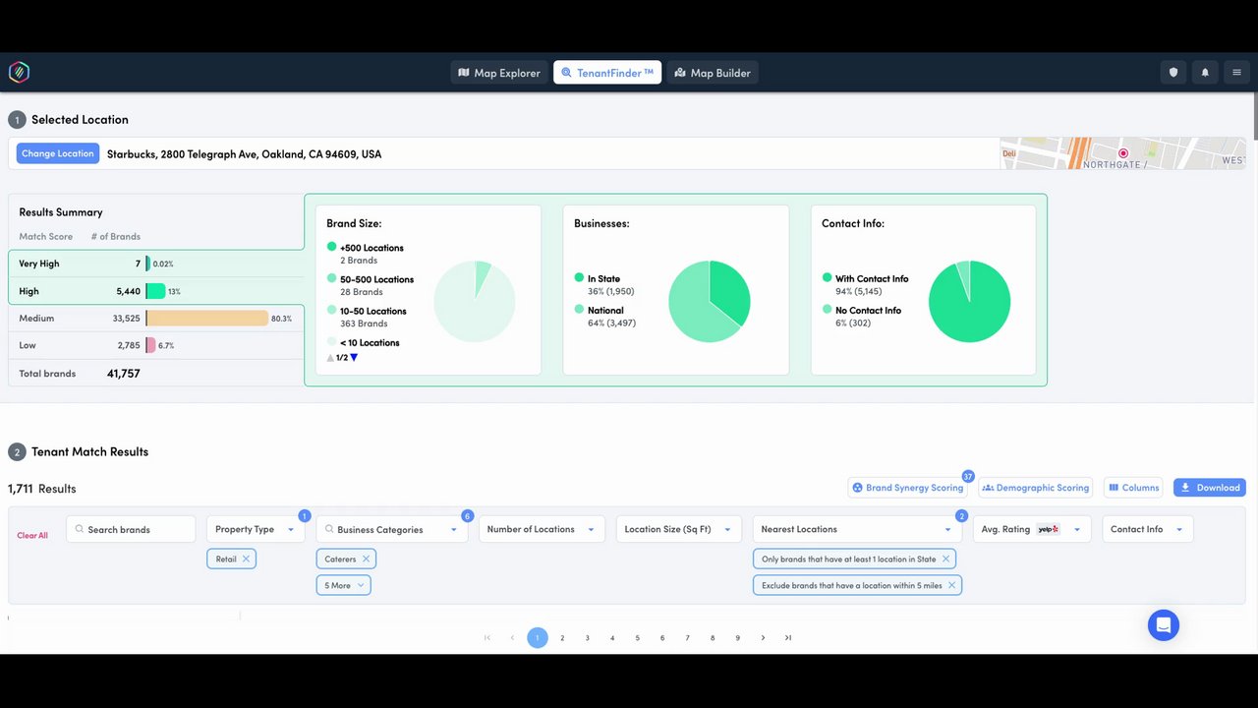Expand the 5 More categories chip
1258x708 pixels.
point(343,585)
